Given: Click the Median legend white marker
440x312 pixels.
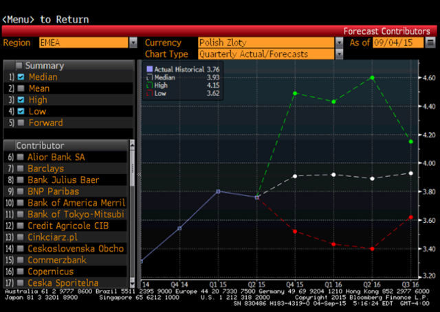Looking at the screenshot, I should point(150,77).
